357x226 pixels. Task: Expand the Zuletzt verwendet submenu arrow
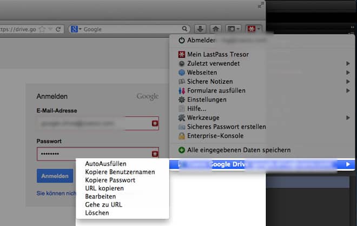(x=348, y=63)
